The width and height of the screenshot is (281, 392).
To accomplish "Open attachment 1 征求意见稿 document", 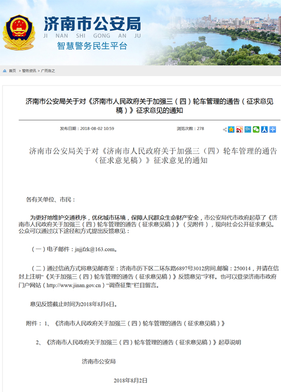I will click(139, 323).
